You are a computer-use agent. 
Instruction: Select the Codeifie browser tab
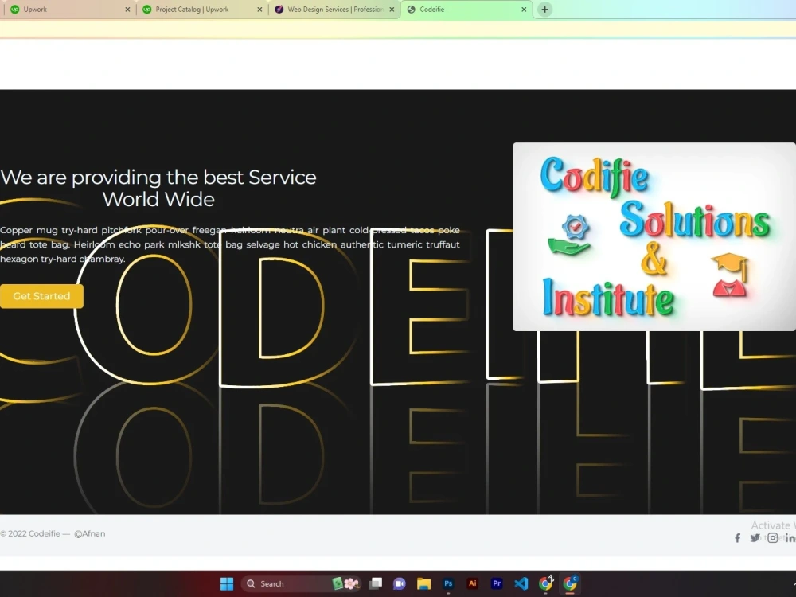466,9
